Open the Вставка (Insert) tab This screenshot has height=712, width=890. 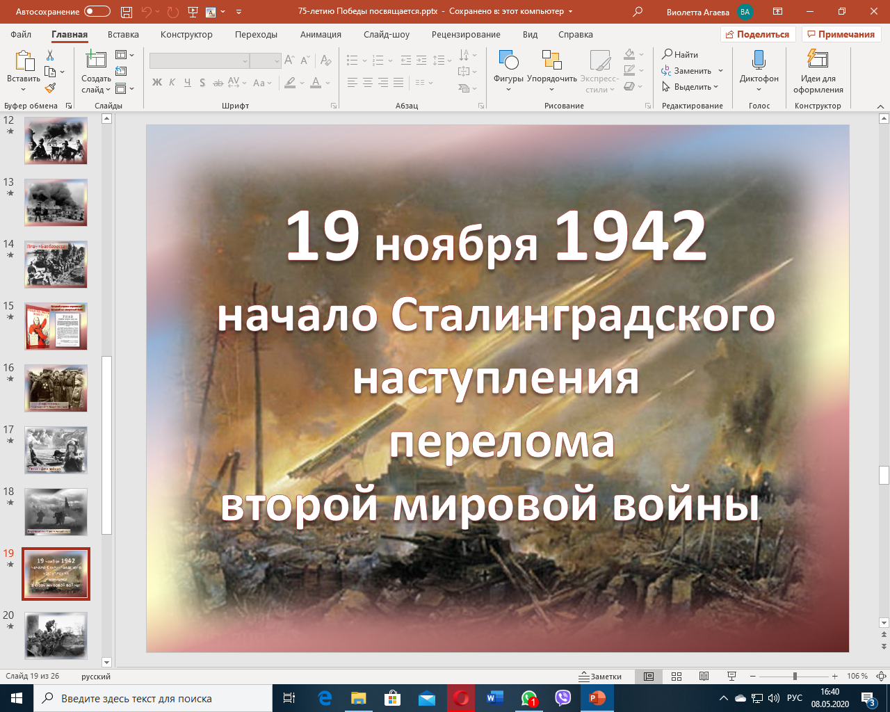tap(123, 35)
